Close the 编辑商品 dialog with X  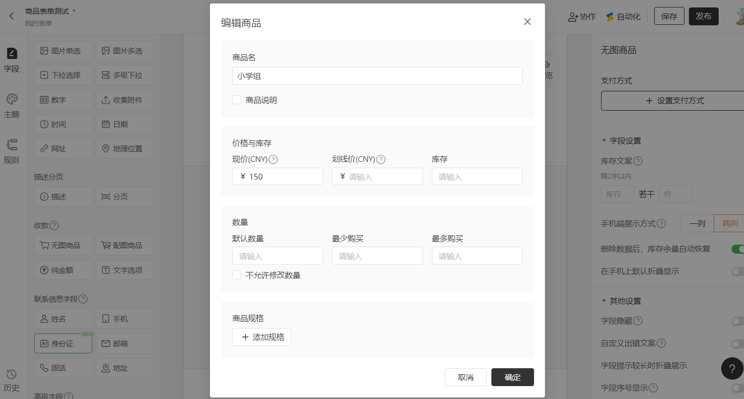click(x=527, y=22)
